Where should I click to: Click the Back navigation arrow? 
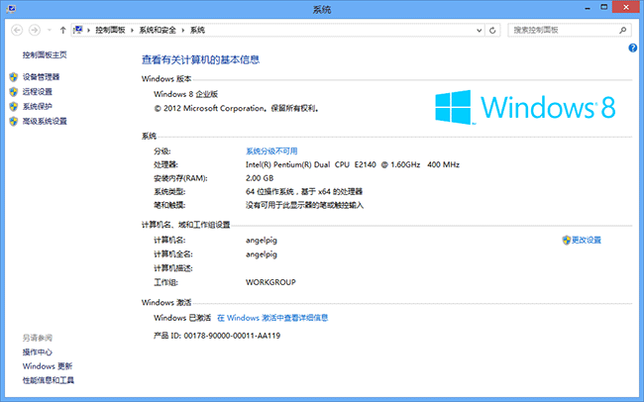[x=17, y=30]
